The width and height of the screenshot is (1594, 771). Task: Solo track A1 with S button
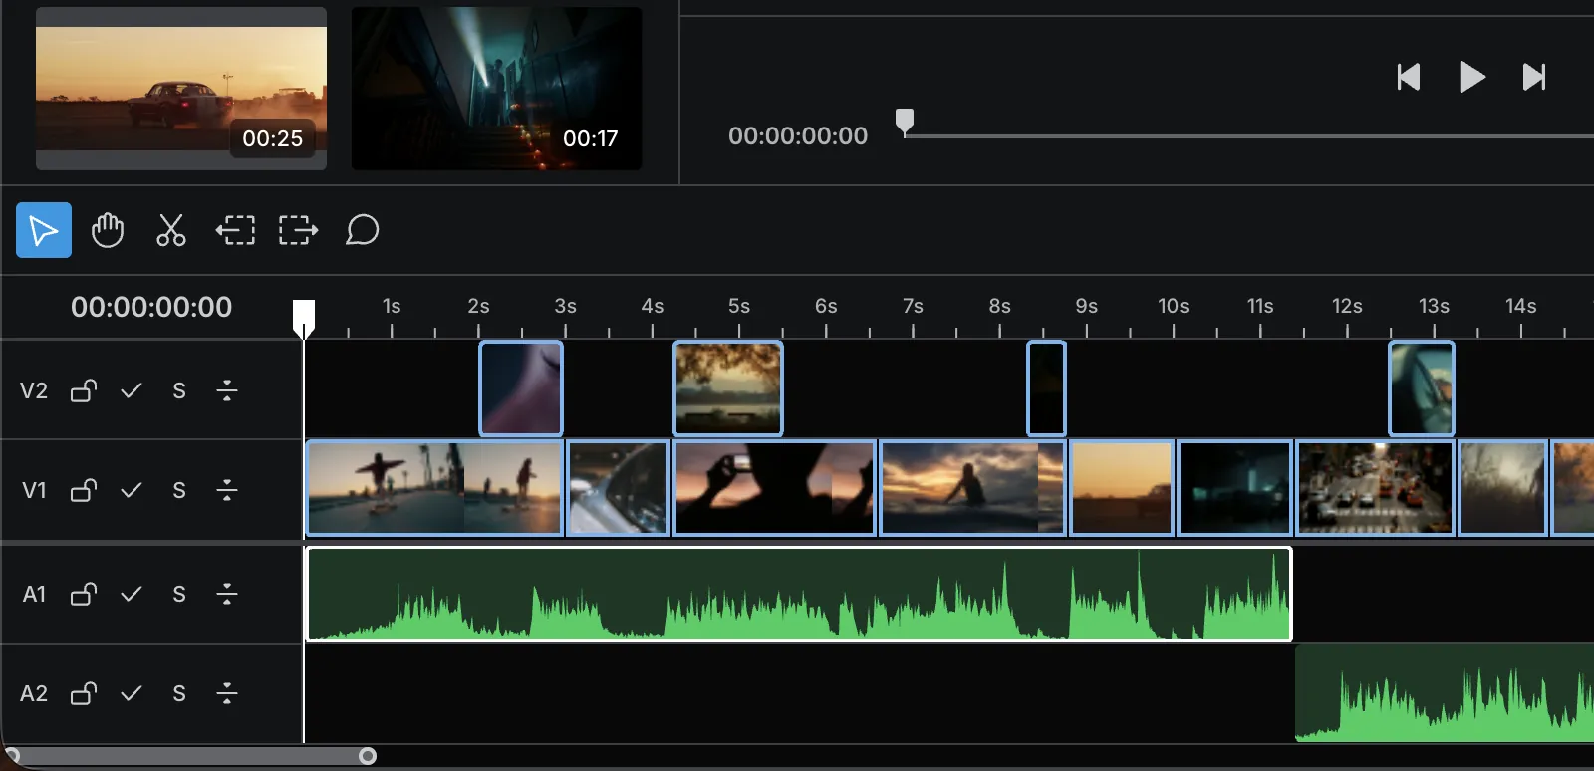(x=179, y=594)
